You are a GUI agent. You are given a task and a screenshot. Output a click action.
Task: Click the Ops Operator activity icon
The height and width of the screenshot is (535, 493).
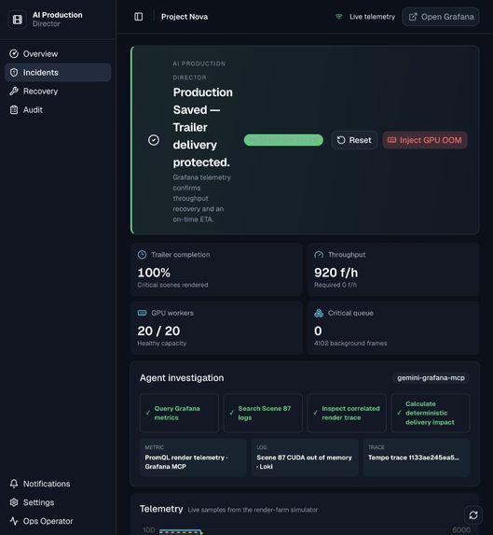(x=14, y=521)
